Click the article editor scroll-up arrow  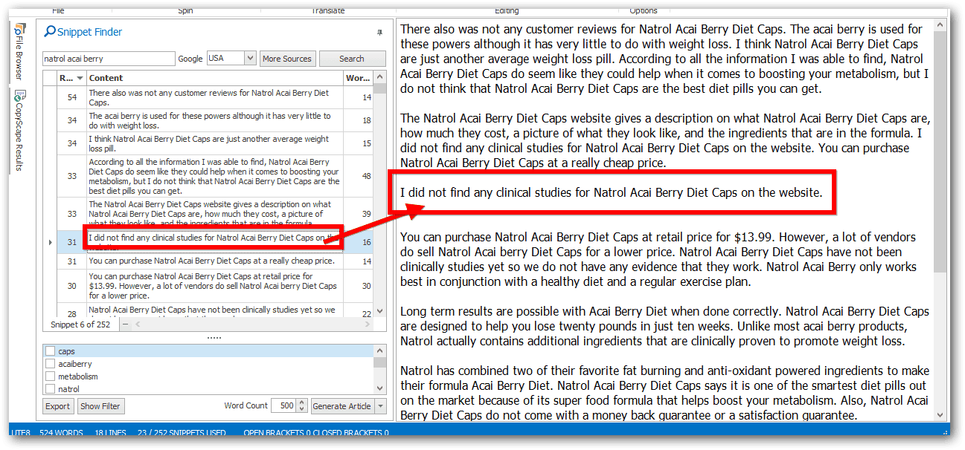(x=940, y=26)
